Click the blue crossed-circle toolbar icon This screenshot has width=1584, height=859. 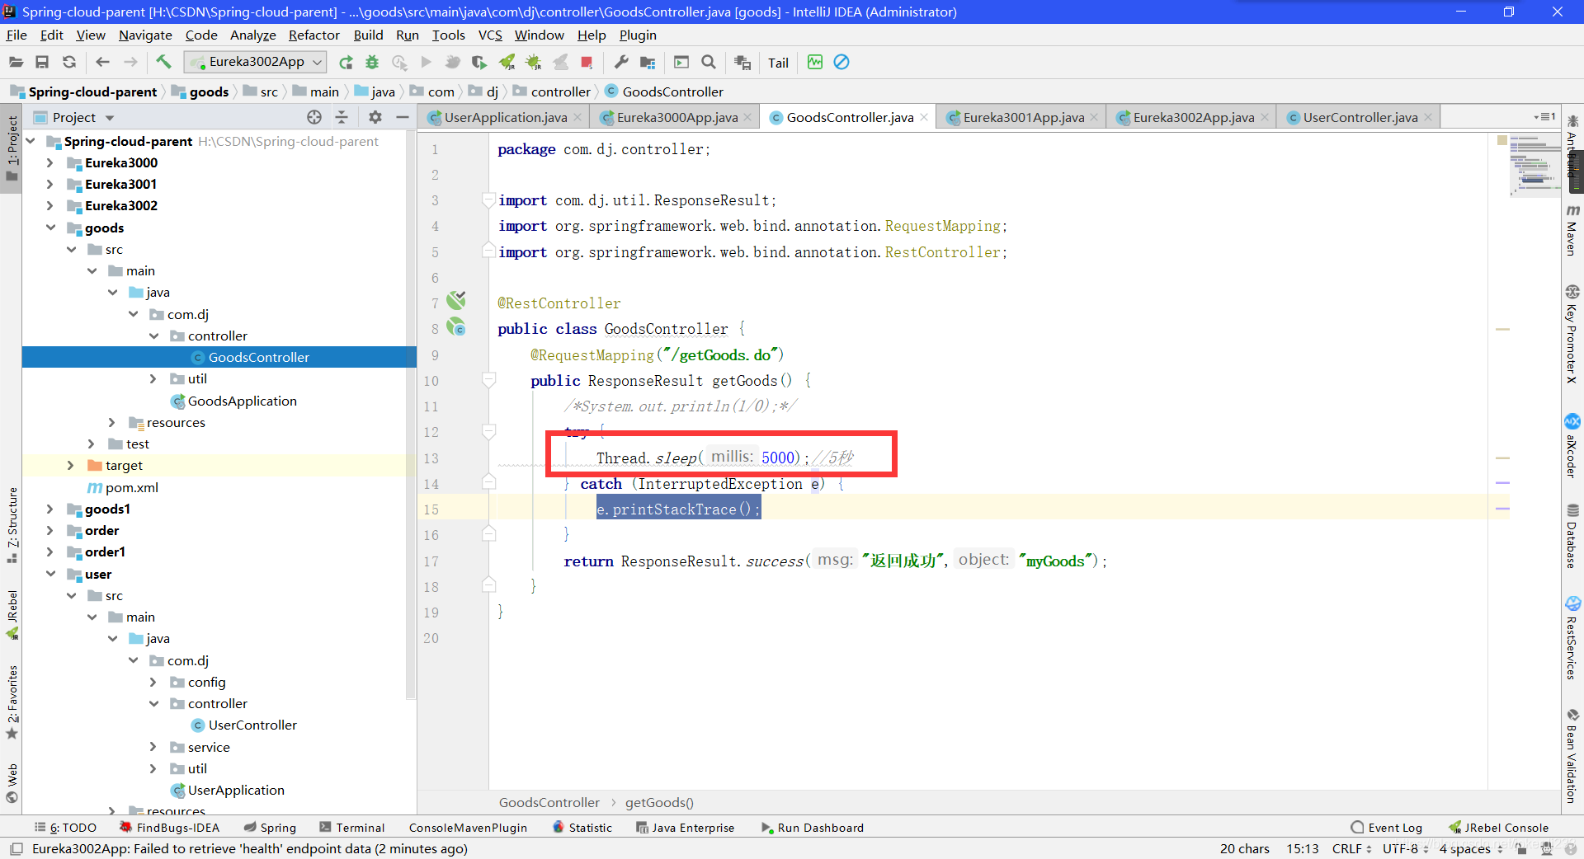click(841, 62)
